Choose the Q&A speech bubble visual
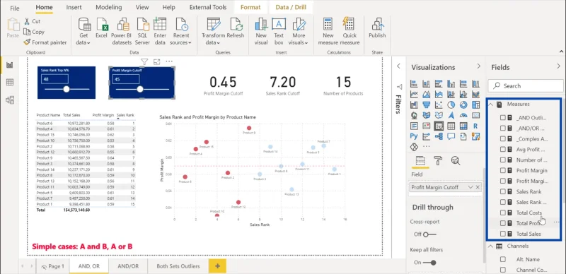Viewport: 566px width, 274px height. coord(451,136)
